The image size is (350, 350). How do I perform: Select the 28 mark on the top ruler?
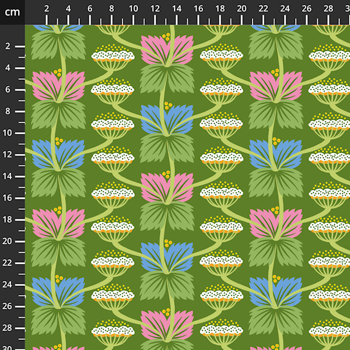(x=328, y=9)
